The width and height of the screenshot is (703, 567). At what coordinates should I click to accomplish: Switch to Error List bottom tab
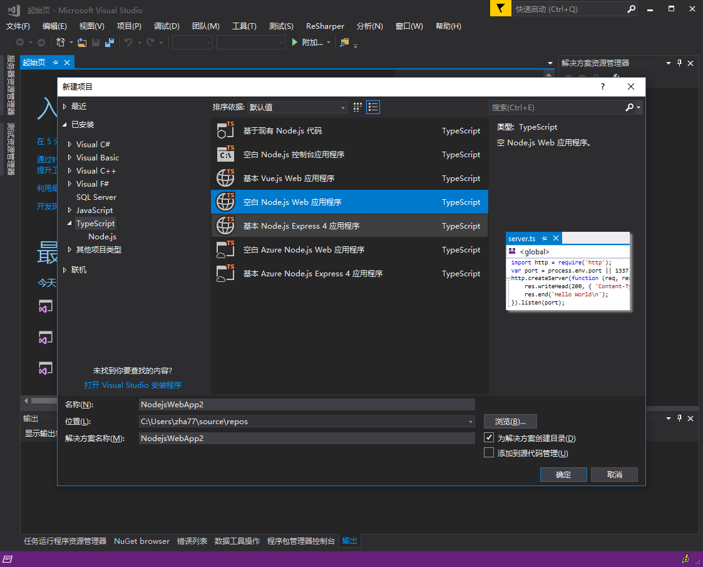coord(192,541)
